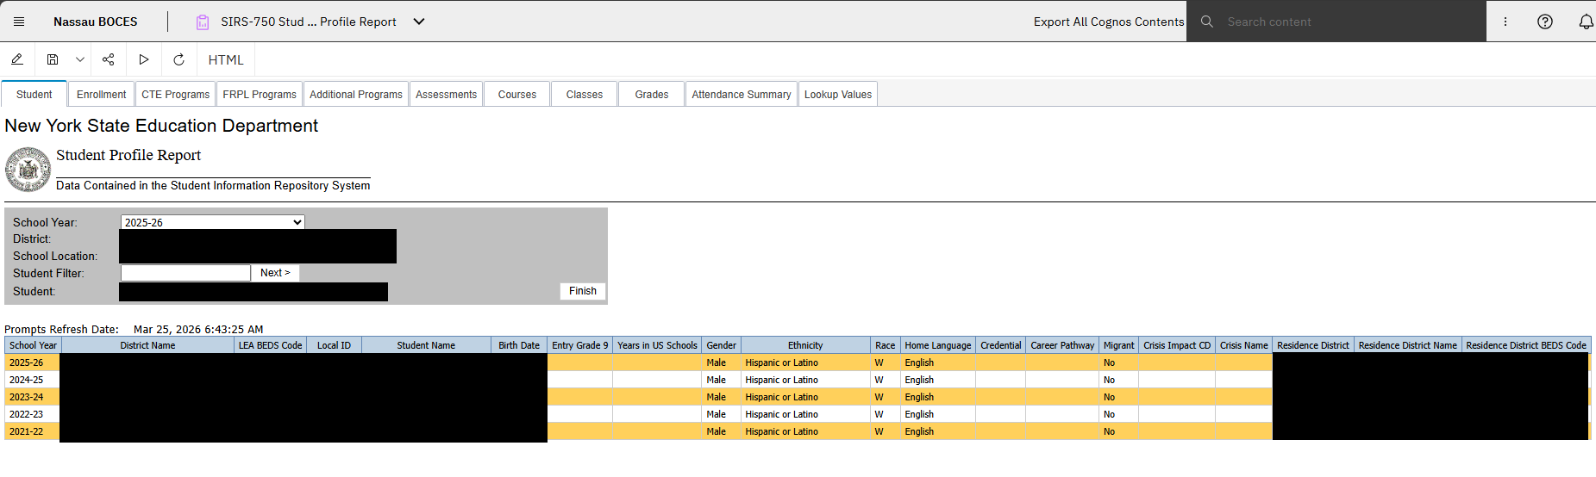This screenshot has width=1596, height=477.
Task: Select the 2023-24 school year row cell
Action: [x=33, y=397]
